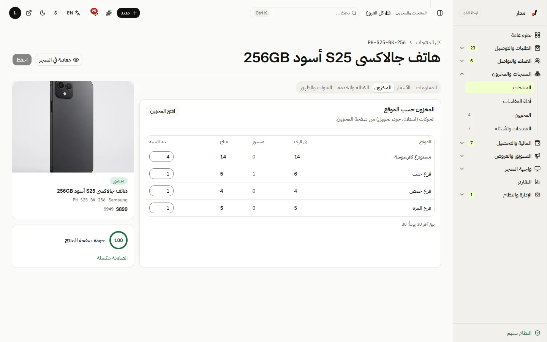Switch to المعلومات tab
Screen dimensions: 547x342
point(426,87)
